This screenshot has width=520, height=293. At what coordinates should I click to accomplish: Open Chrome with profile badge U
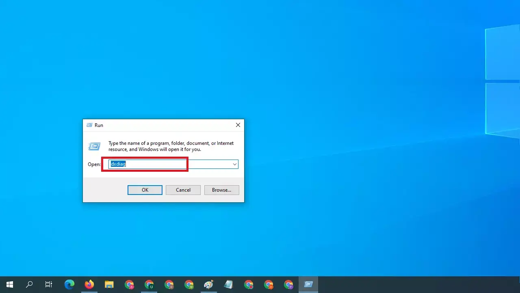[x=149, y=284]
